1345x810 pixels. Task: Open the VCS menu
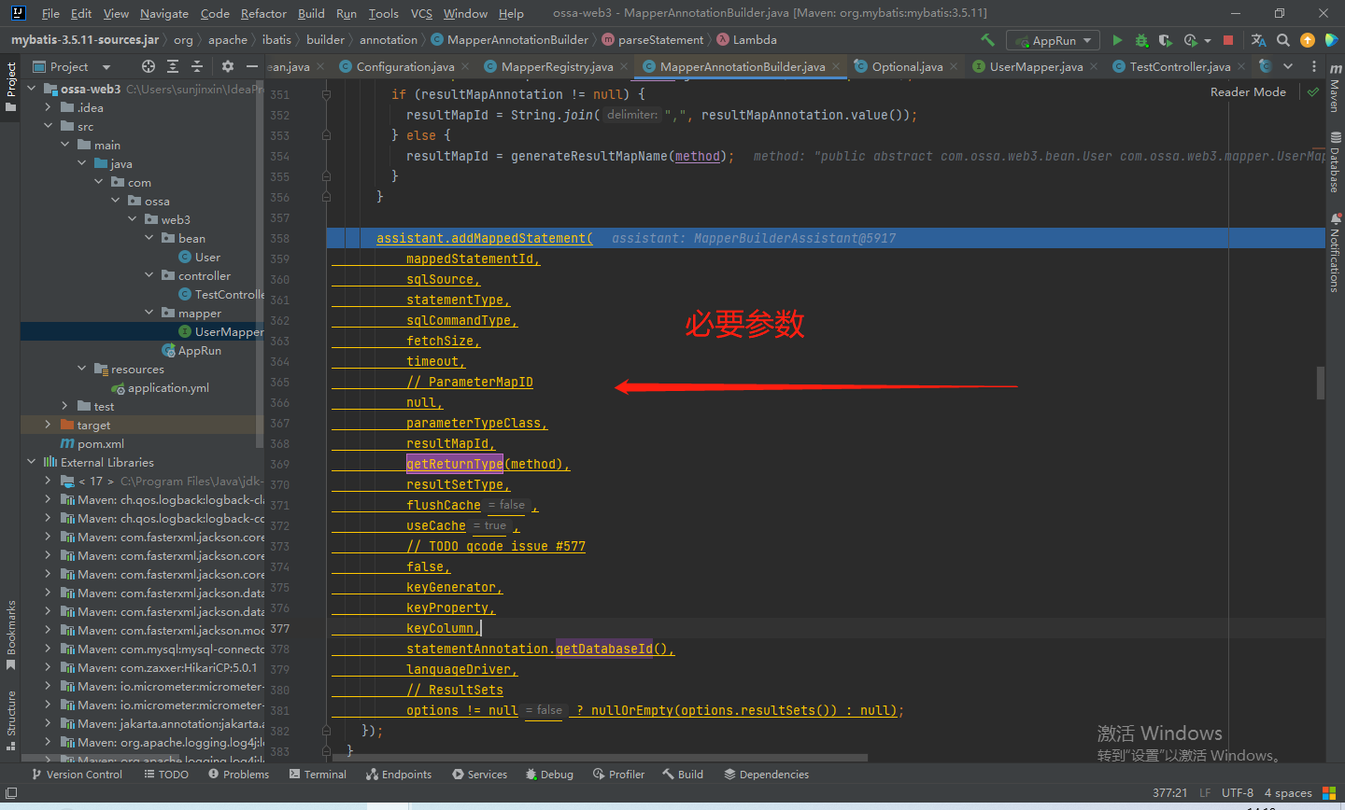421,13
